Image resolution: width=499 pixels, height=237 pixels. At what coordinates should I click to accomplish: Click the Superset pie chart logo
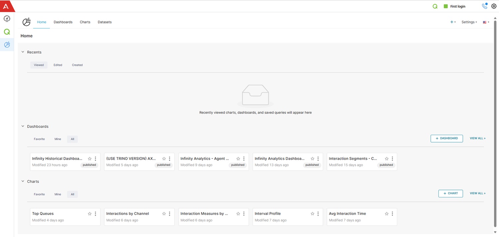click(26, 22)
